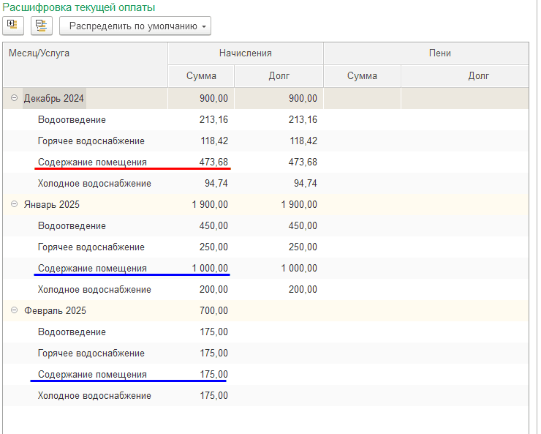Click the 1 000,00 sum cell
Screen dimensions: 541x434
click(x=210, y=269)
